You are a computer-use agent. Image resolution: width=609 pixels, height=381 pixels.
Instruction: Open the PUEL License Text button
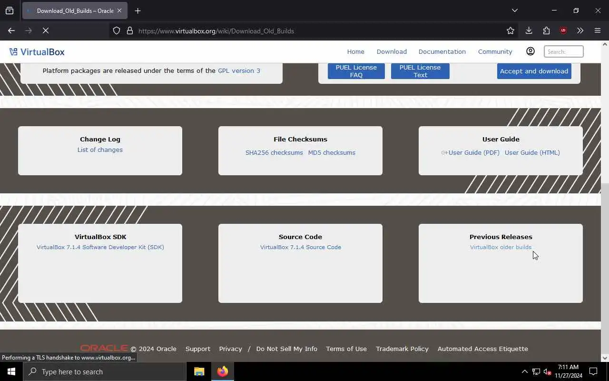point(420,71)
